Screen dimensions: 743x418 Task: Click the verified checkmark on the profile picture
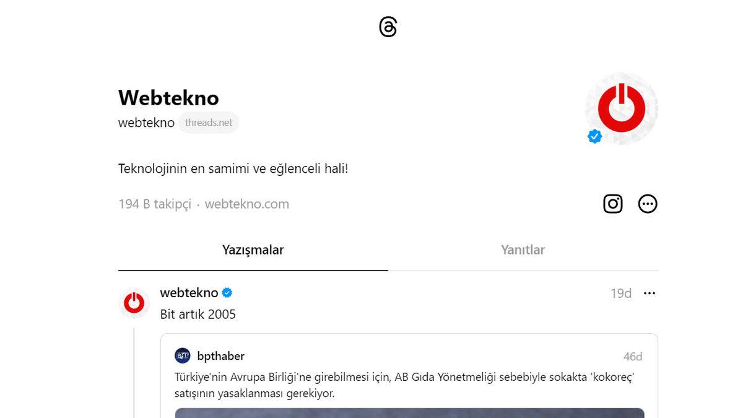click(594, 136)
